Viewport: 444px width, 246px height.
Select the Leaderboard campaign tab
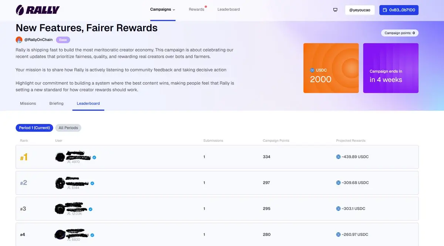click(88, 103)
